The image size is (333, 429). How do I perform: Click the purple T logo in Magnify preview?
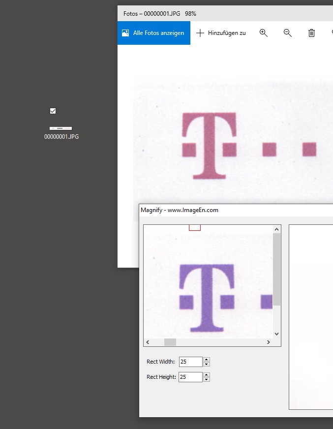(x=207, y=298)
